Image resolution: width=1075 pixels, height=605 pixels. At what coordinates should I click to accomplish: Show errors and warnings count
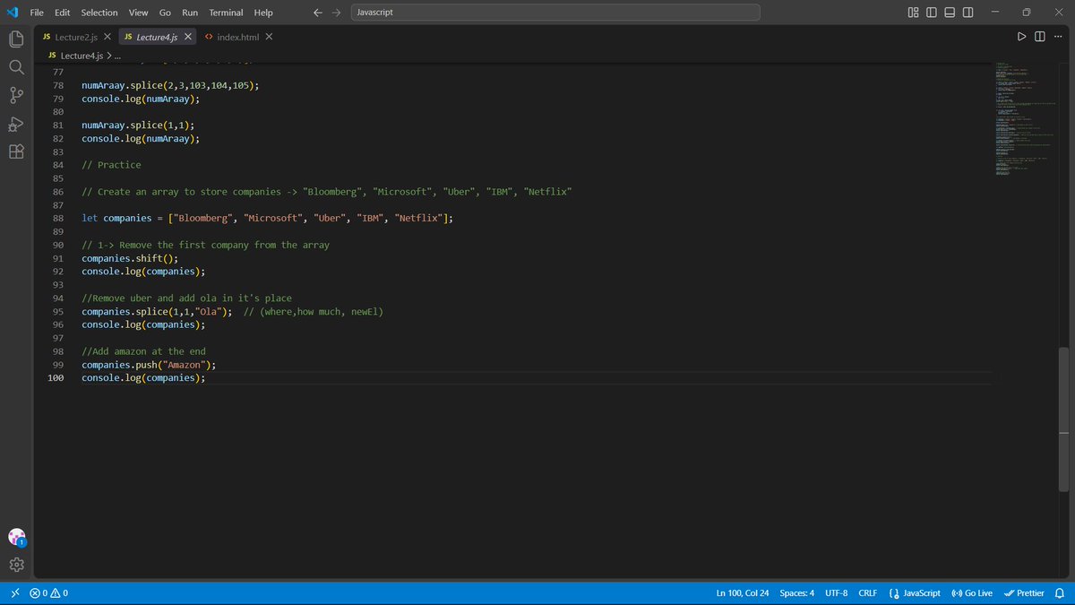pyautogui.click(x=49, y=593)
